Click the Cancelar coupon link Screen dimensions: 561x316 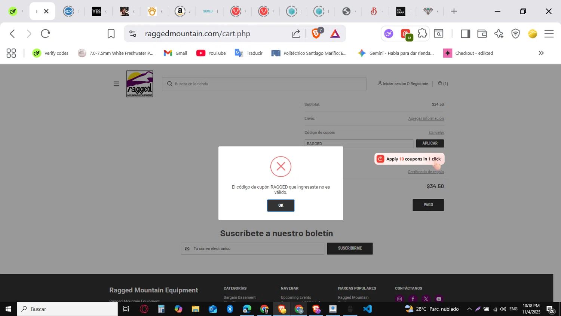pos(436,133)
